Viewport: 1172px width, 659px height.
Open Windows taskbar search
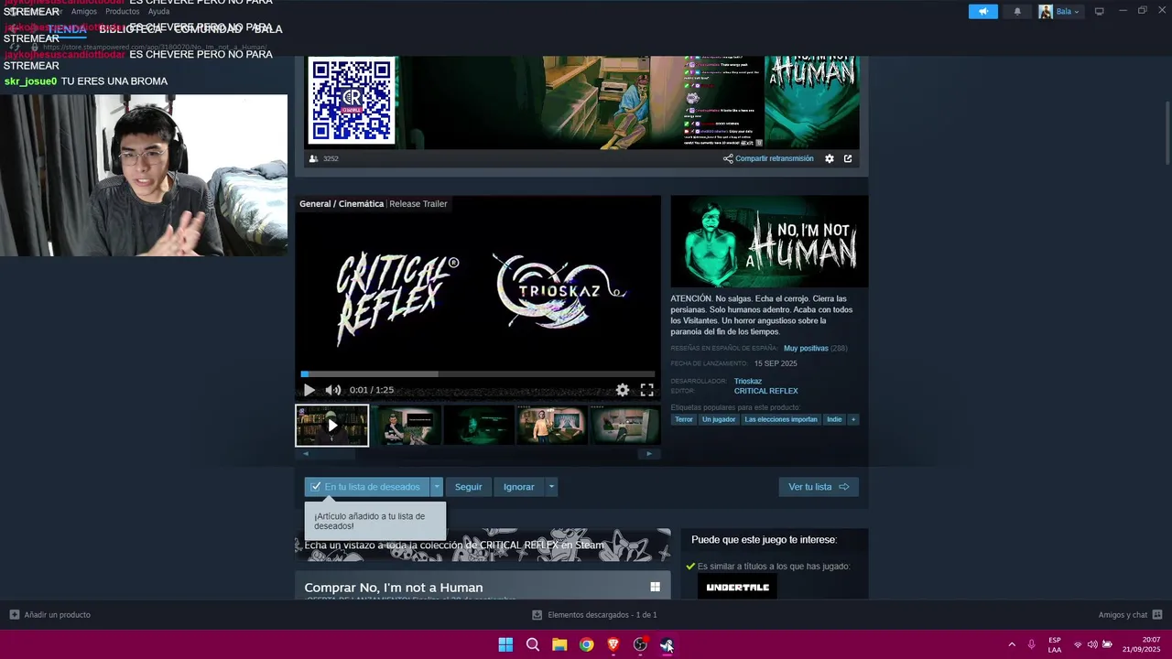point(532,644)
